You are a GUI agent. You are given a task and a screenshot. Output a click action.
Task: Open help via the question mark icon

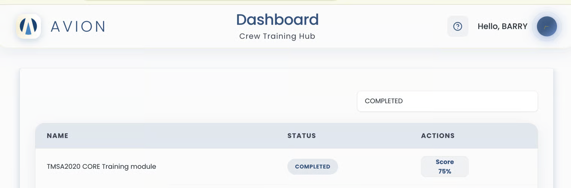(x=458, y=26)
